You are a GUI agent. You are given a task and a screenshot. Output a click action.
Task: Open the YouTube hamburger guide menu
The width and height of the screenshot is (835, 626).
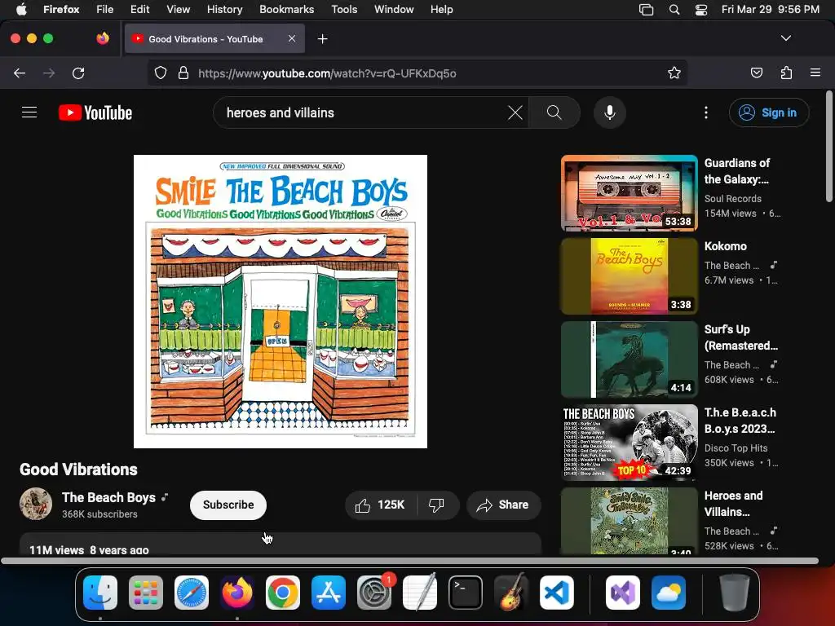click(29, 112)
